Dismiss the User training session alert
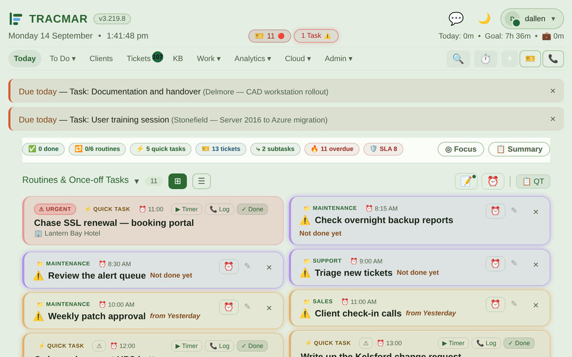 553,119
